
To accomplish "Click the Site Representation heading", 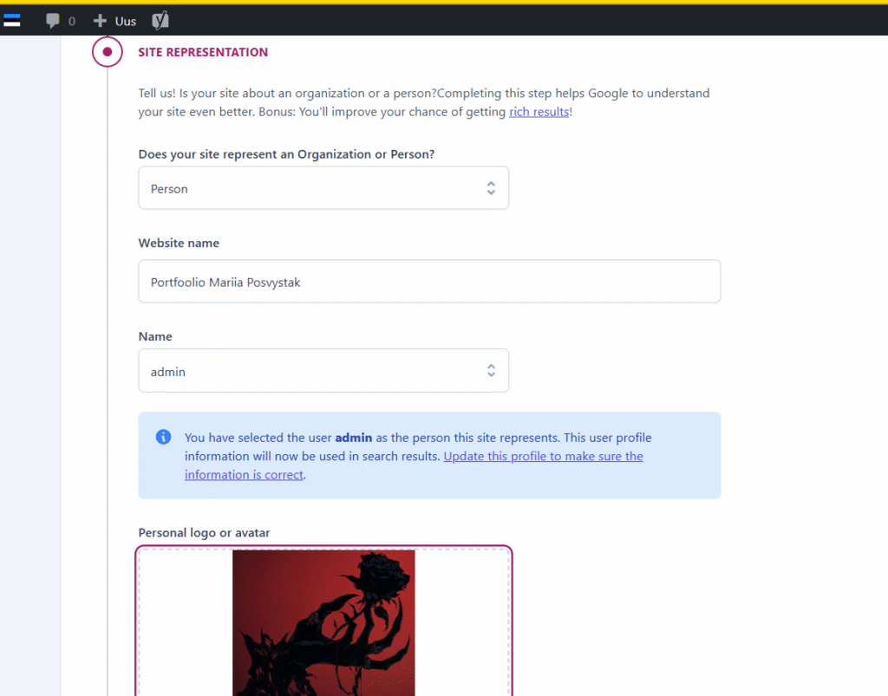I will click(x=203, y=52).
